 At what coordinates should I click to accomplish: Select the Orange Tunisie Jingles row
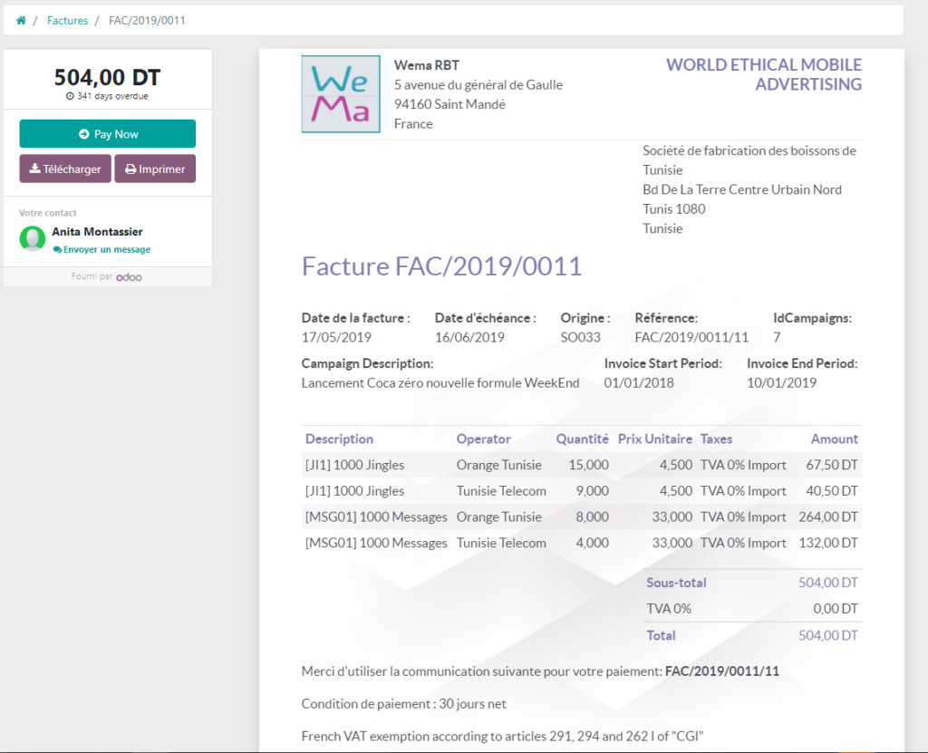(x=581, y=465)
